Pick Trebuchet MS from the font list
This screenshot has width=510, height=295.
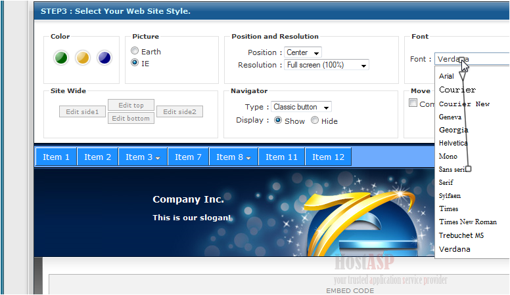[461, 235]
